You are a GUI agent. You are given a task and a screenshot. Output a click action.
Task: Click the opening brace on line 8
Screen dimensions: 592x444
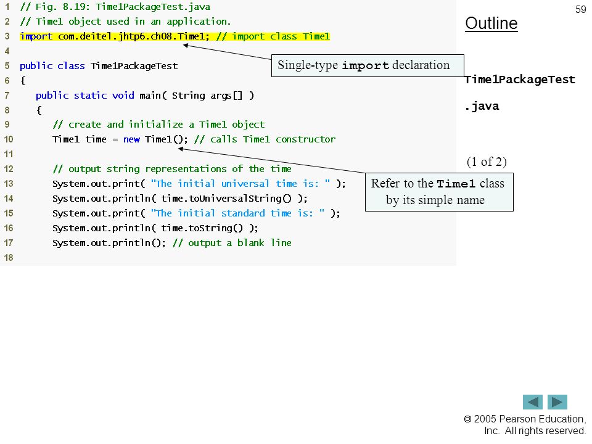pos(39,110)
